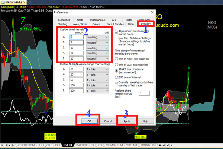Open T-ticks dropdown for N-tick setting 5

click(x=97, y=91)
